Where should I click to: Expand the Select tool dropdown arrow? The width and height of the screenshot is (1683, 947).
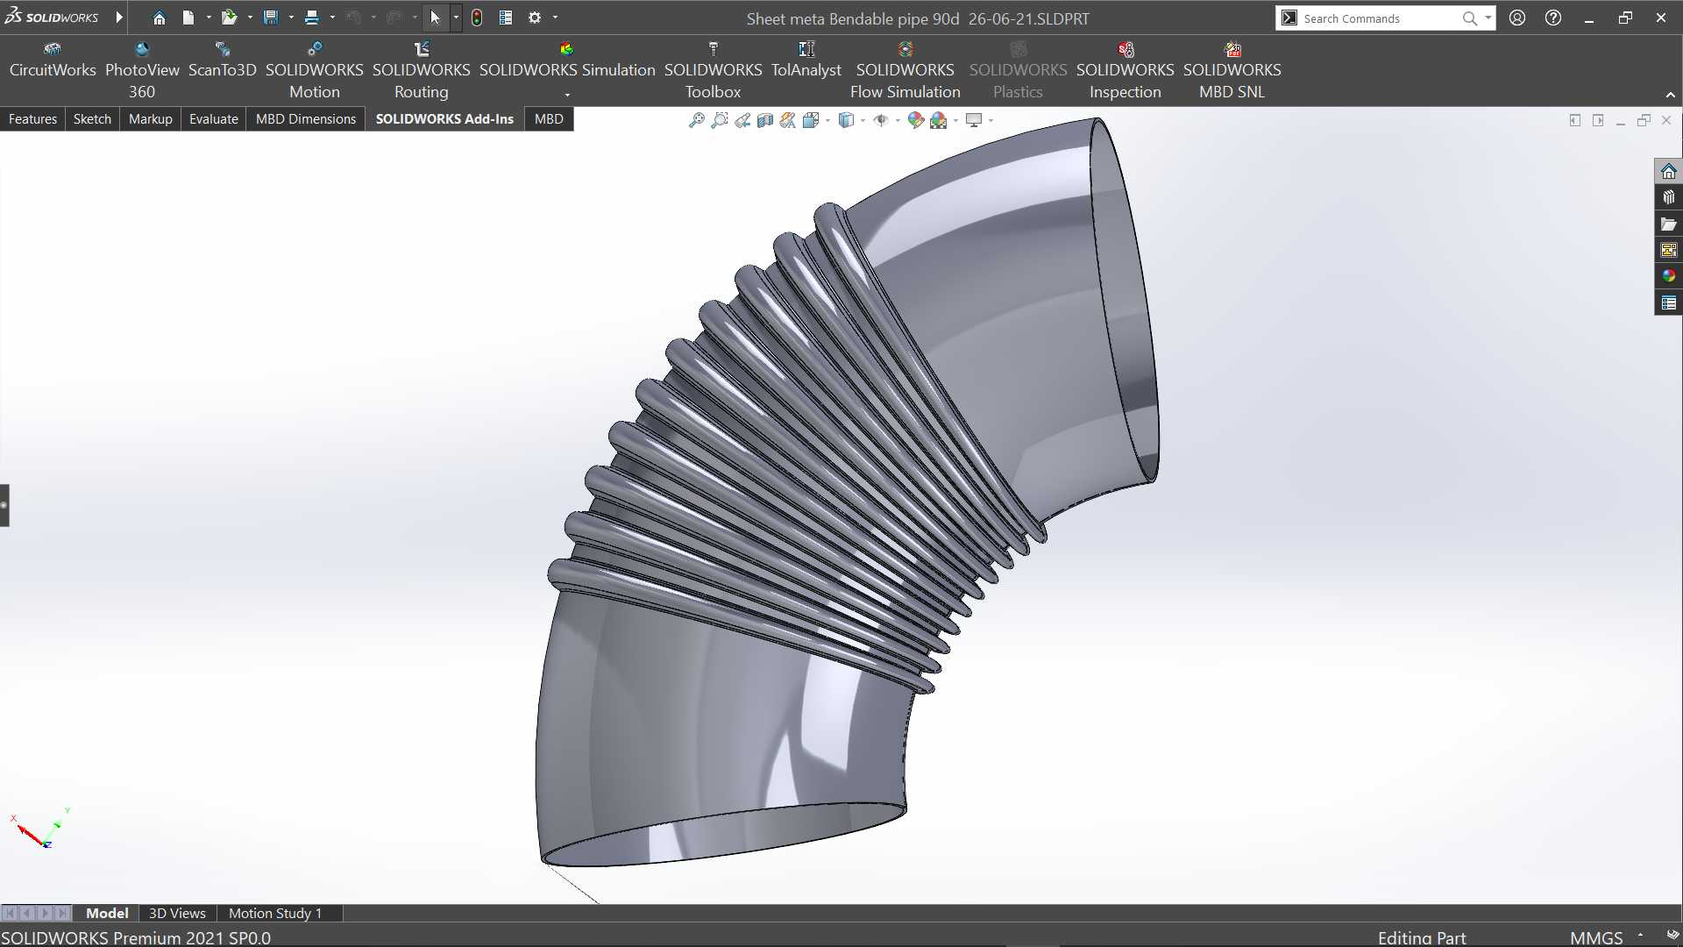click(x=456, y=18)
